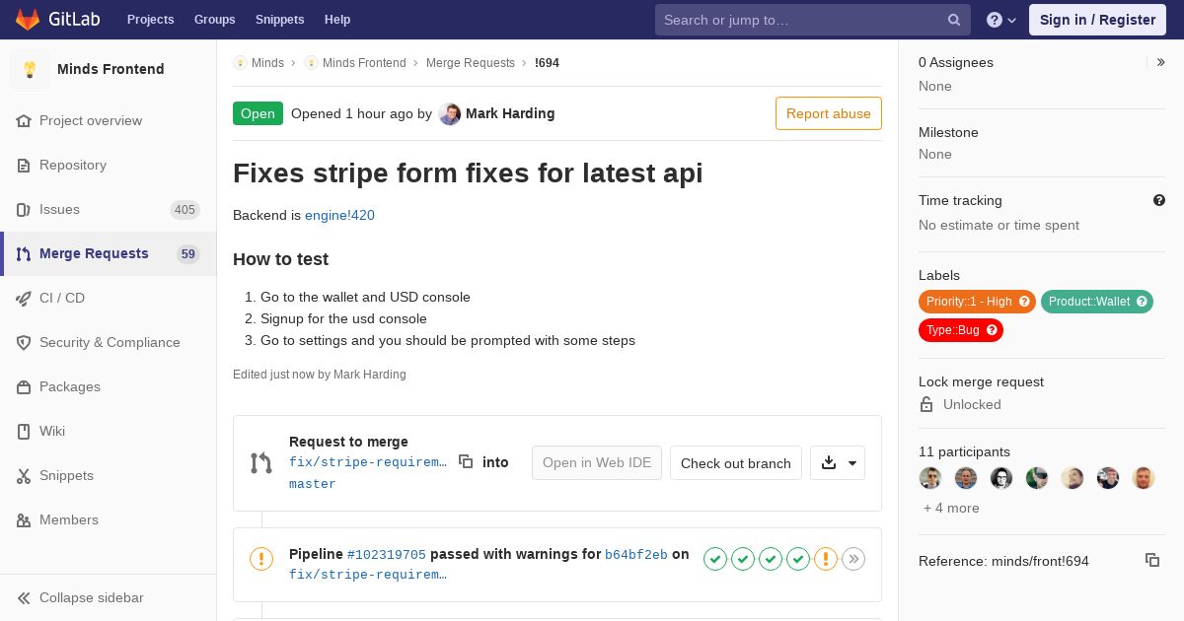Click the Issues board icon
The height and width of the screenshot is (621, 1184).
click(x=24, y=209)
